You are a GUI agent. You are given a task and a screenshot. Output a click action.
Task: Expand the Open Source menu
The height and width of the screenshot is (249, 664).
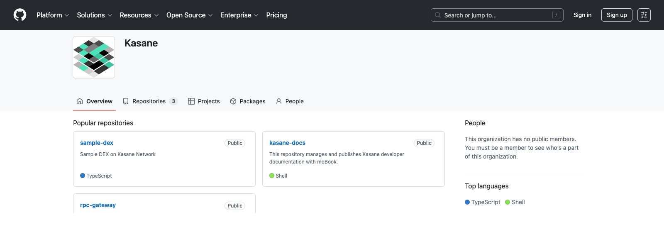[x=189, y=15]
